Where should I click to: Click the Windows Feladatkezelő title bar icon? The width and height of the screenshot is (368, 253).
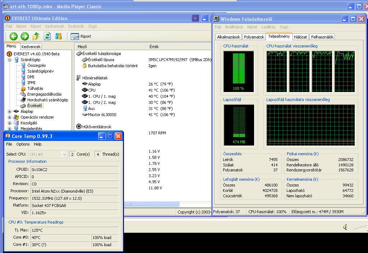click(217, 19)
